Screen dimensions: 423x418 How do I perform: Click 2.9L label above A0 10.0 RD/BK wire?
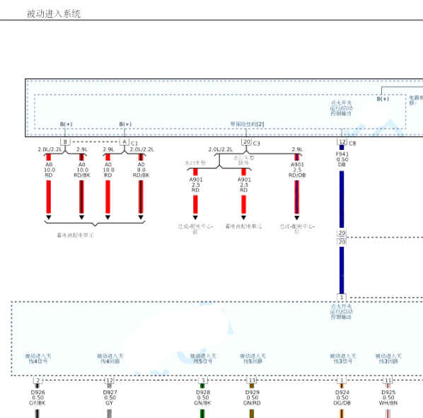pos(82,149)
